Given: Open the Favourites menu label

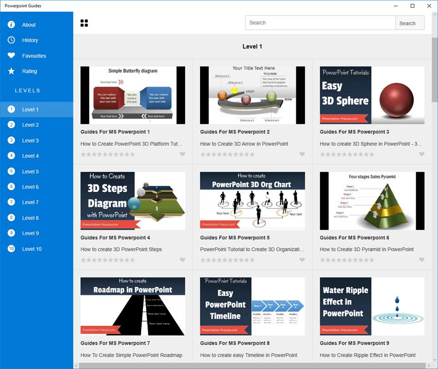Looking at the screenshot, I should click(x=34, y=56).
